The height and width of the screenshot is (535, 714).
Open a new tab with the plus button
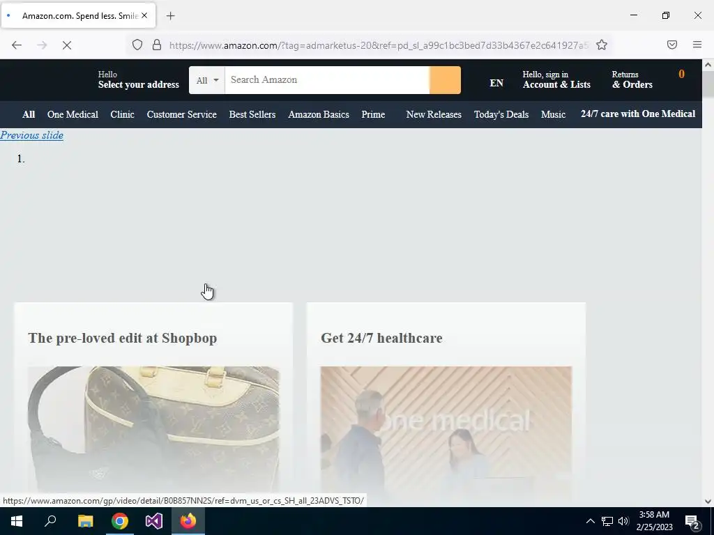click(x=171, y=16)
